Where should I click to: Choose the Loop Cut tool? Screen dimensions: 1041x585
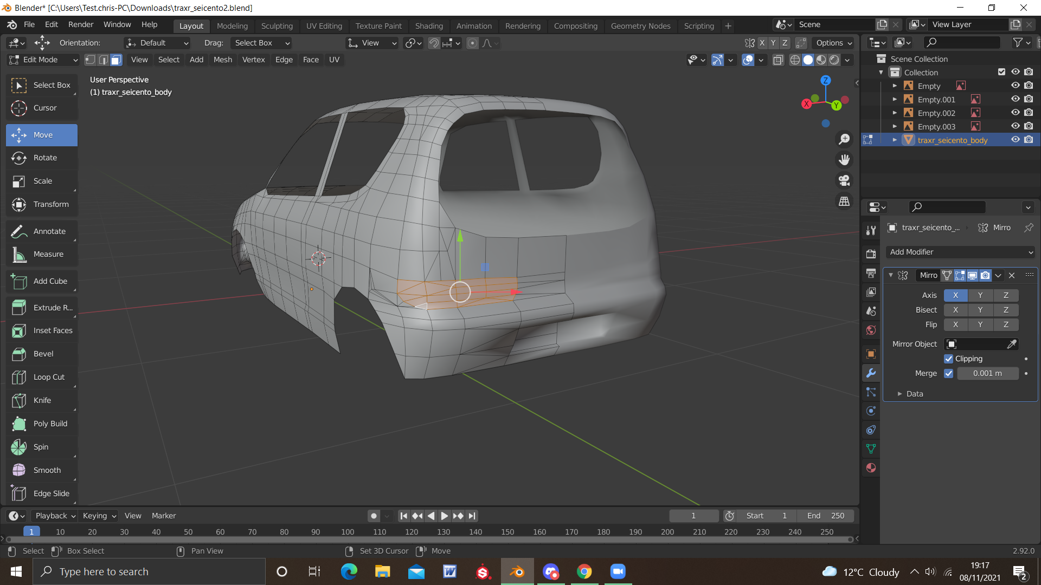click(x=42, y=377)
